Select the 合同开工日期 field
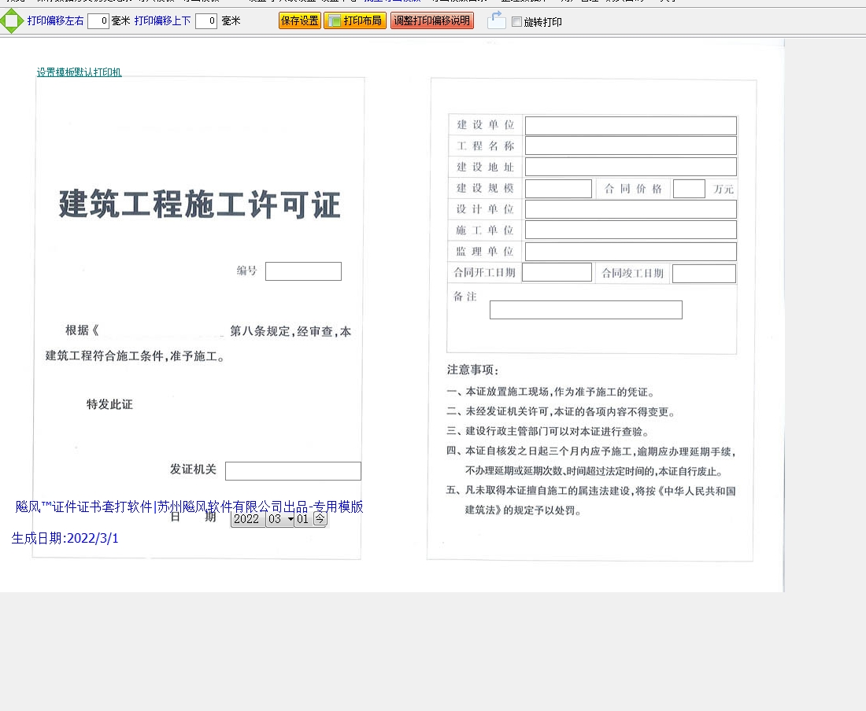 pos(557,272)
